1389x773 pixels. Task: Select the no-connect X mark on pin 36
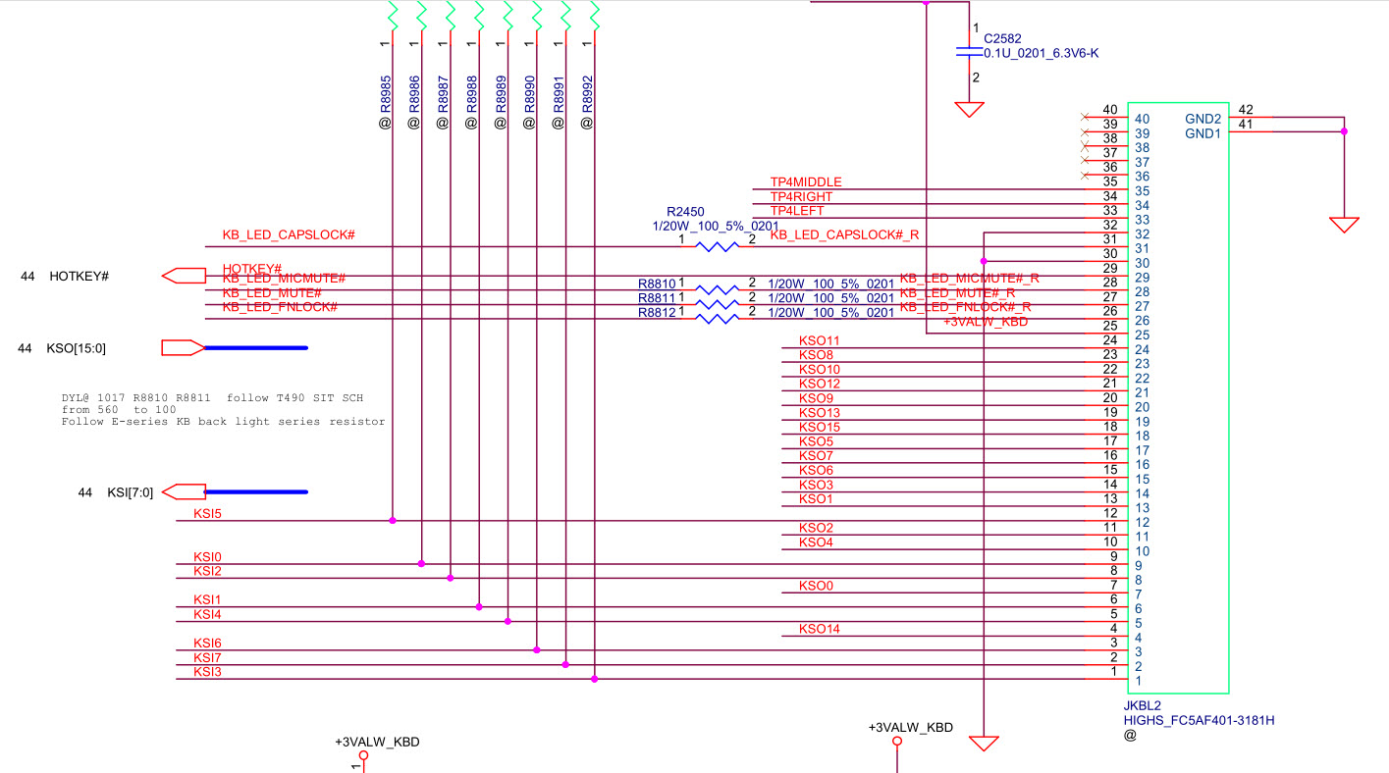(1084, 175)
